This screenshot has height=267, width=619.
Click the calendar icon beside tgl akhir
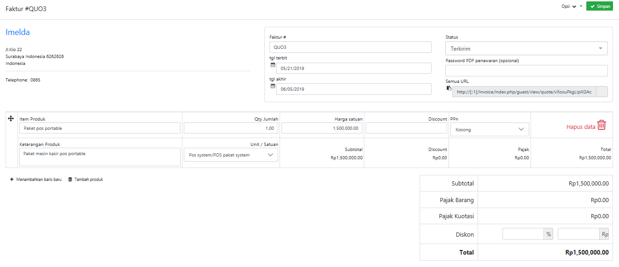point(273,86)
